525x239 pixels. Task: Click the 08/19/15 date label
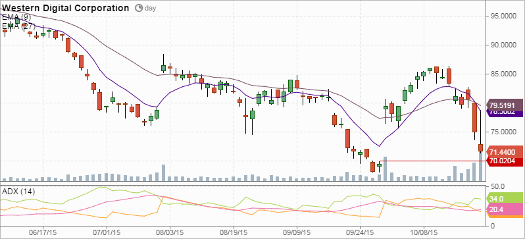(233, 232)
